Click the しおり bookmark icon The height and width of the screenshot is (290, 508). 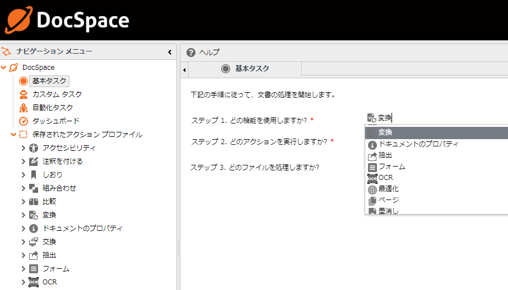(x=34, y=175)
